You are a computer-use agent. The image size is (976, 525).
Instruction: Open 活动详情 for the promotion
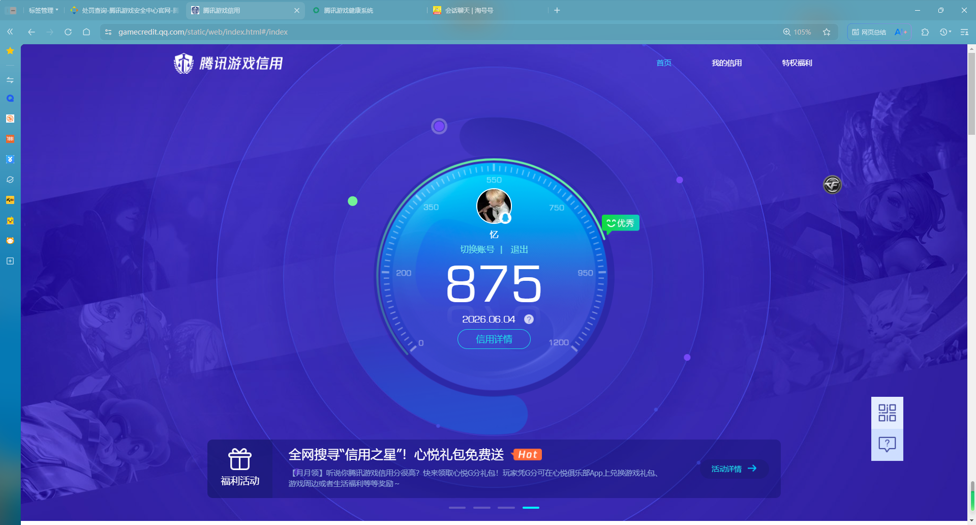(734, 469)
